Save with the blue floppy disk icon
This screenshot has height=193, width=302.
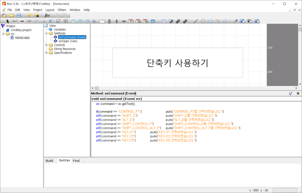click(x=19, y=16)
